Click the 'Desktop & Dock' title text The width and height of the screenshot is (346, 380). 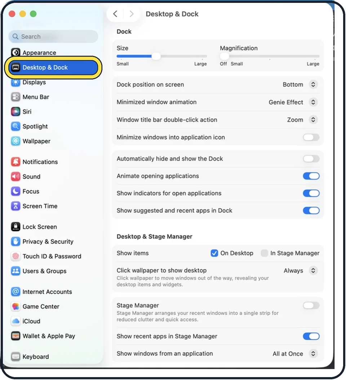coord(172,14)
